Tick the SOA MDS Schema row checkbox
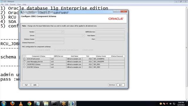Viewport: 188px width, 106px height. tap(24, 67)
